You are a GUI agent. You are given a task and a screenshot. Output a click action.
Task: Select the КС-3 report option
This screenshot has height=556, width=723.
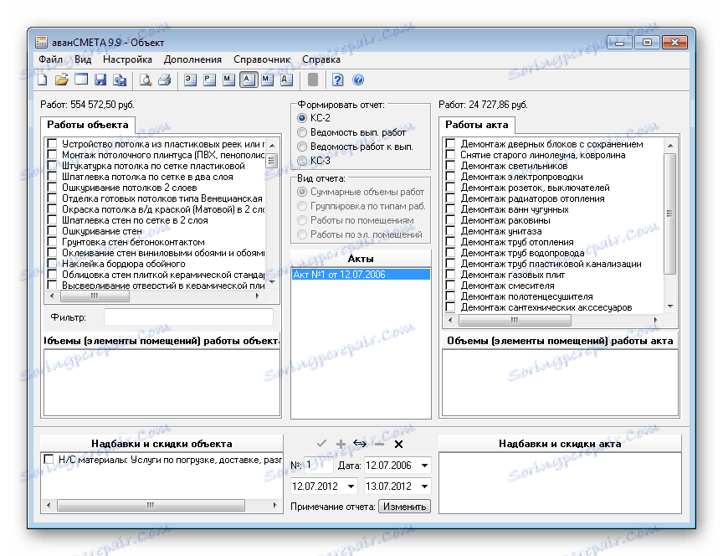pyautogui.click(x=302, y=161)
